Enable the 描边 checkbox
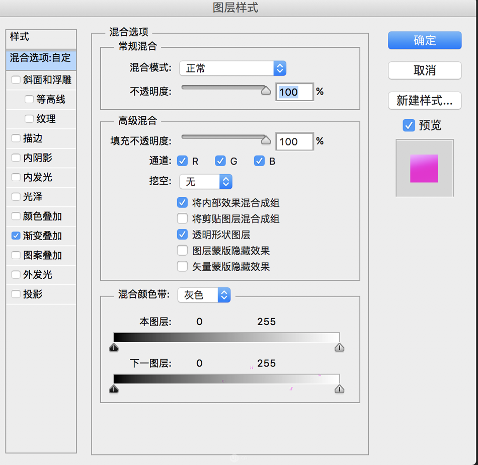Viewport: 478px width, 465px height. (x=16, y=138)
